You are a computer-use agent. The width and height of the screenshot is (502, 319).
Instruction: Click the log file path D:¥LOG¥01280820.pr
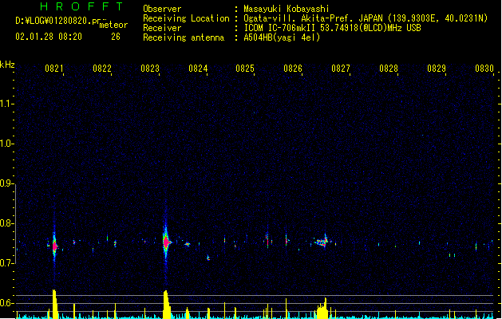coord(58,21)
